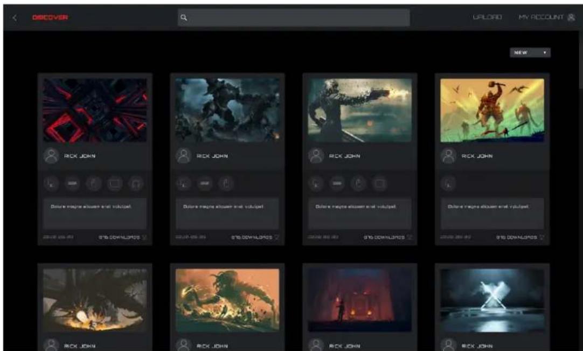583x351 pixels.
Task: Click the author avatar on the red geometric card
Action: coord(51,156)
